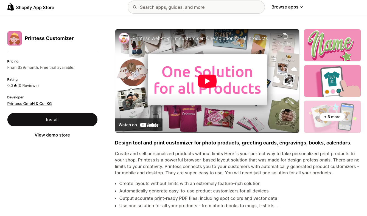This screenshot has width=367, height=216.
Task: Click the video title text link
Action: (x=200, y=38)
